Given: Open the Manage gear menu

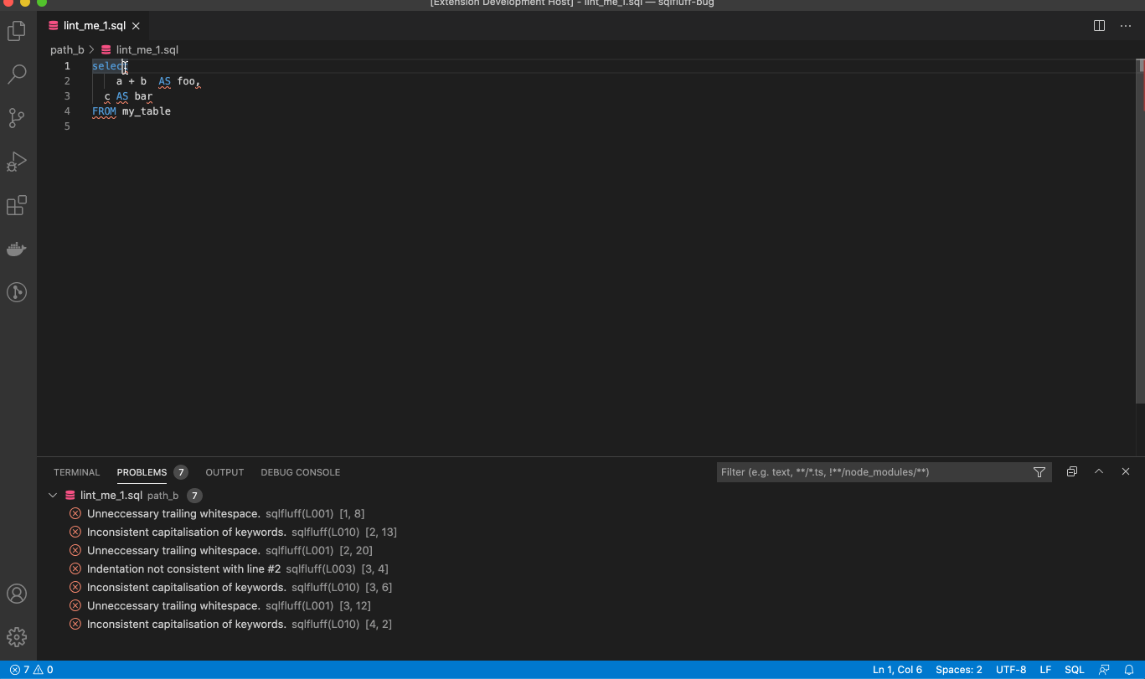Looking at the screenshot, I should [17, 637].
